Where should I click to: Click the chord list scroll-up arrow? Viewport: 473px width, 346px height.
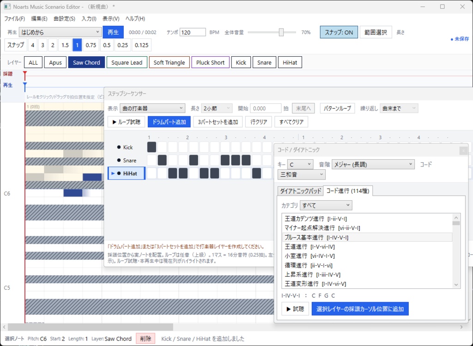click(456, 218)
